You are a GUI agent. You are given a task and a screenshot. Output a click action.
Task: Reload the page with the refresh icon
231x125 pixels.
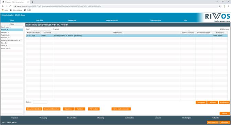tap(10, 6)
